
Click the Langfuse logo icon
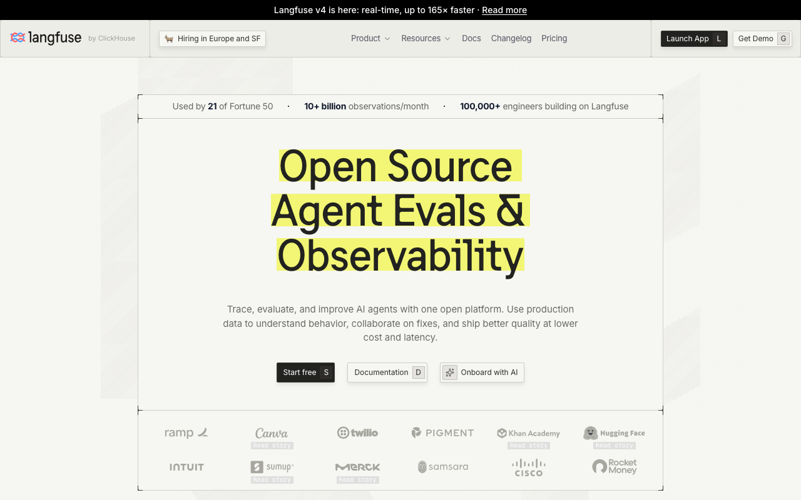(18, 38)
